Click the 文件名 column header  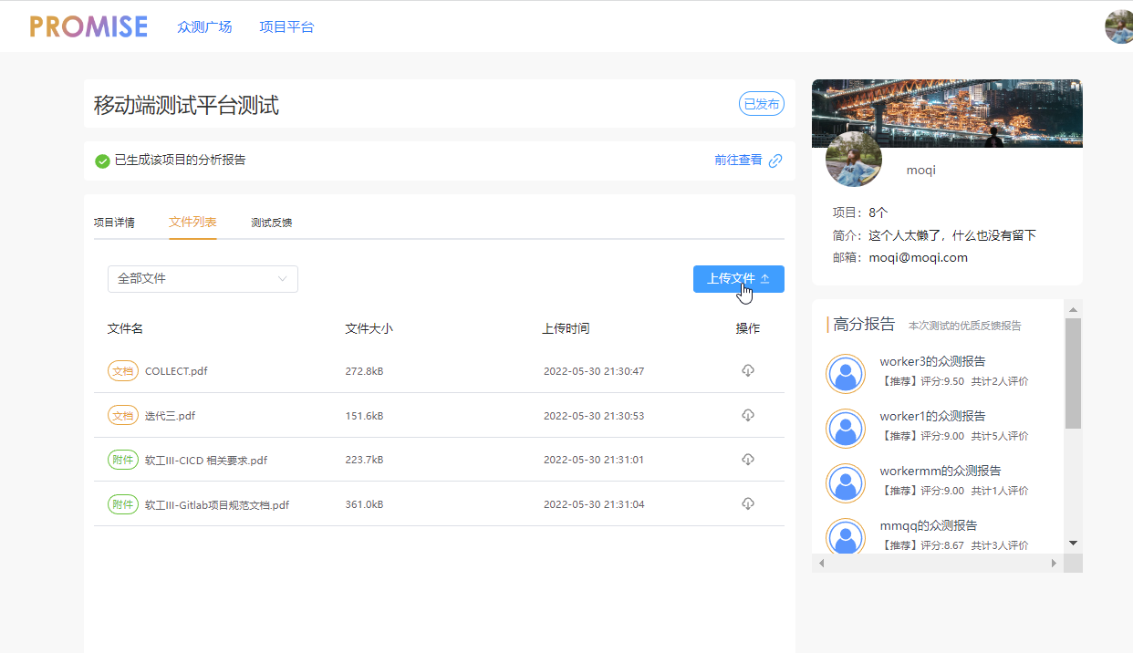click(x=125, y=328)
